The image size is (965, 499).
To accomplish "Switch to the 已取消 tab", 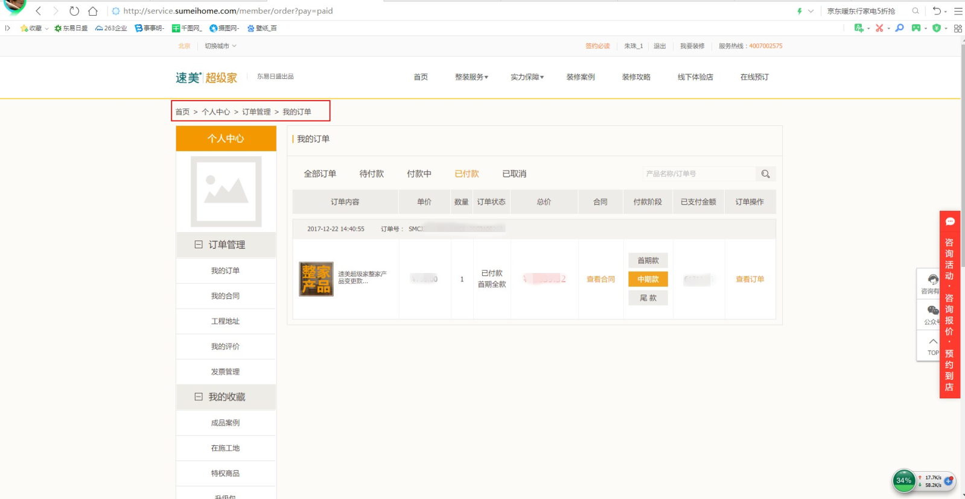I will (514, 174).
